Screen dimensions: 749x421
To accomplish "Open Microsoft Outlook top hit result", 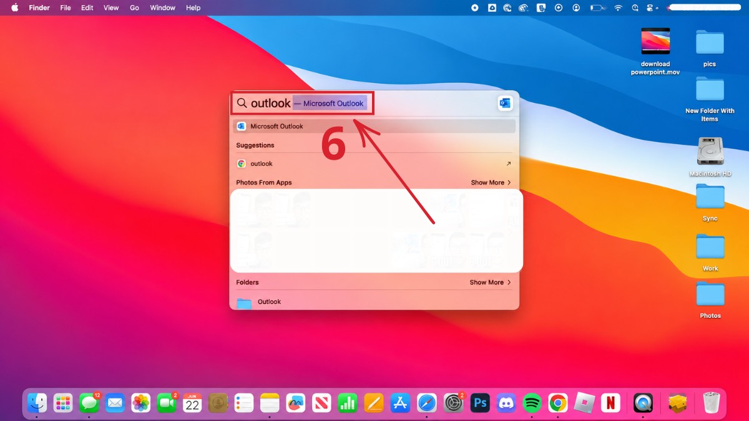I will (374, 126).
